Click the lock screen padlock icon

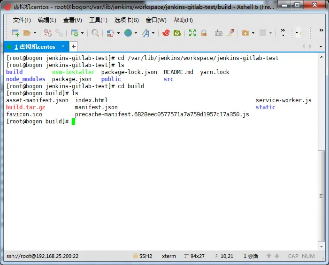tap(204, 33)
